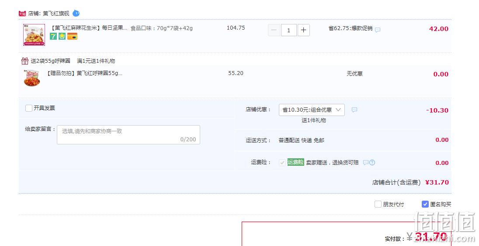Screen dimensions: 479x246
Task: Click the 省62.75:爆款促销 promotion text
Action: (351, 28)
